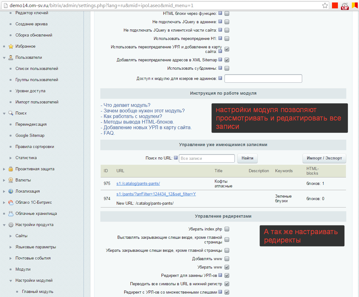Click the Локализация globe icon

[x=11, y=191]
